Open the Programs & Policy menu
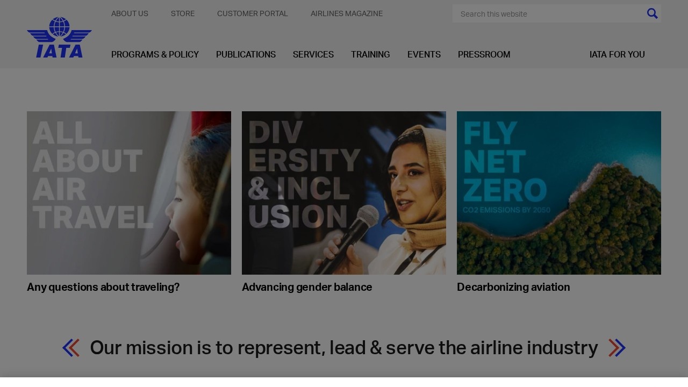This screenshot has width=688, height=387. point(155,55)
